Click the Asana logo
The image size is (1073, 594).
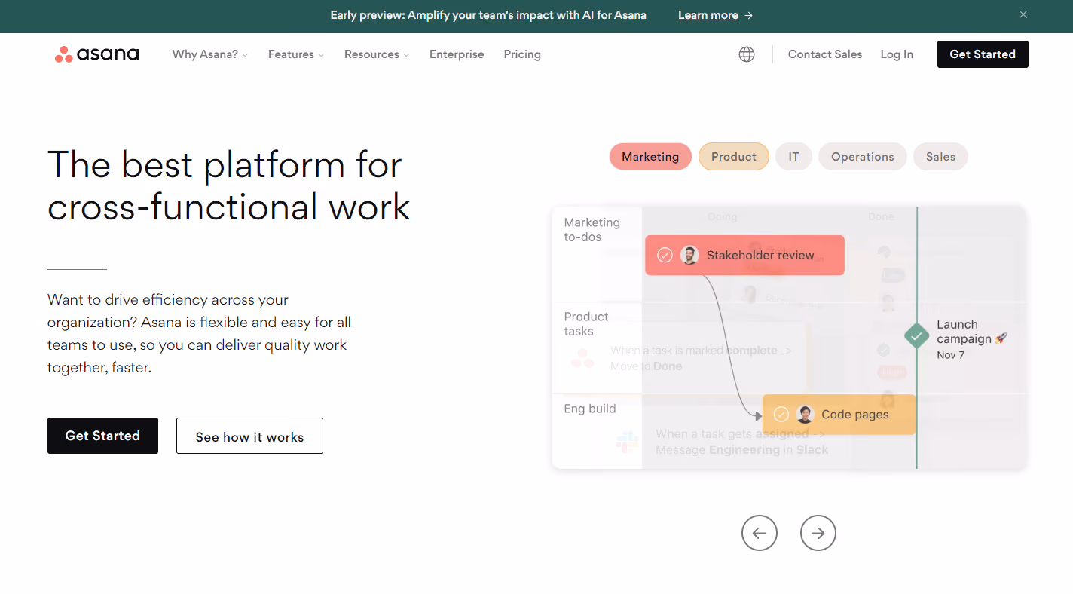coord(96,54)
